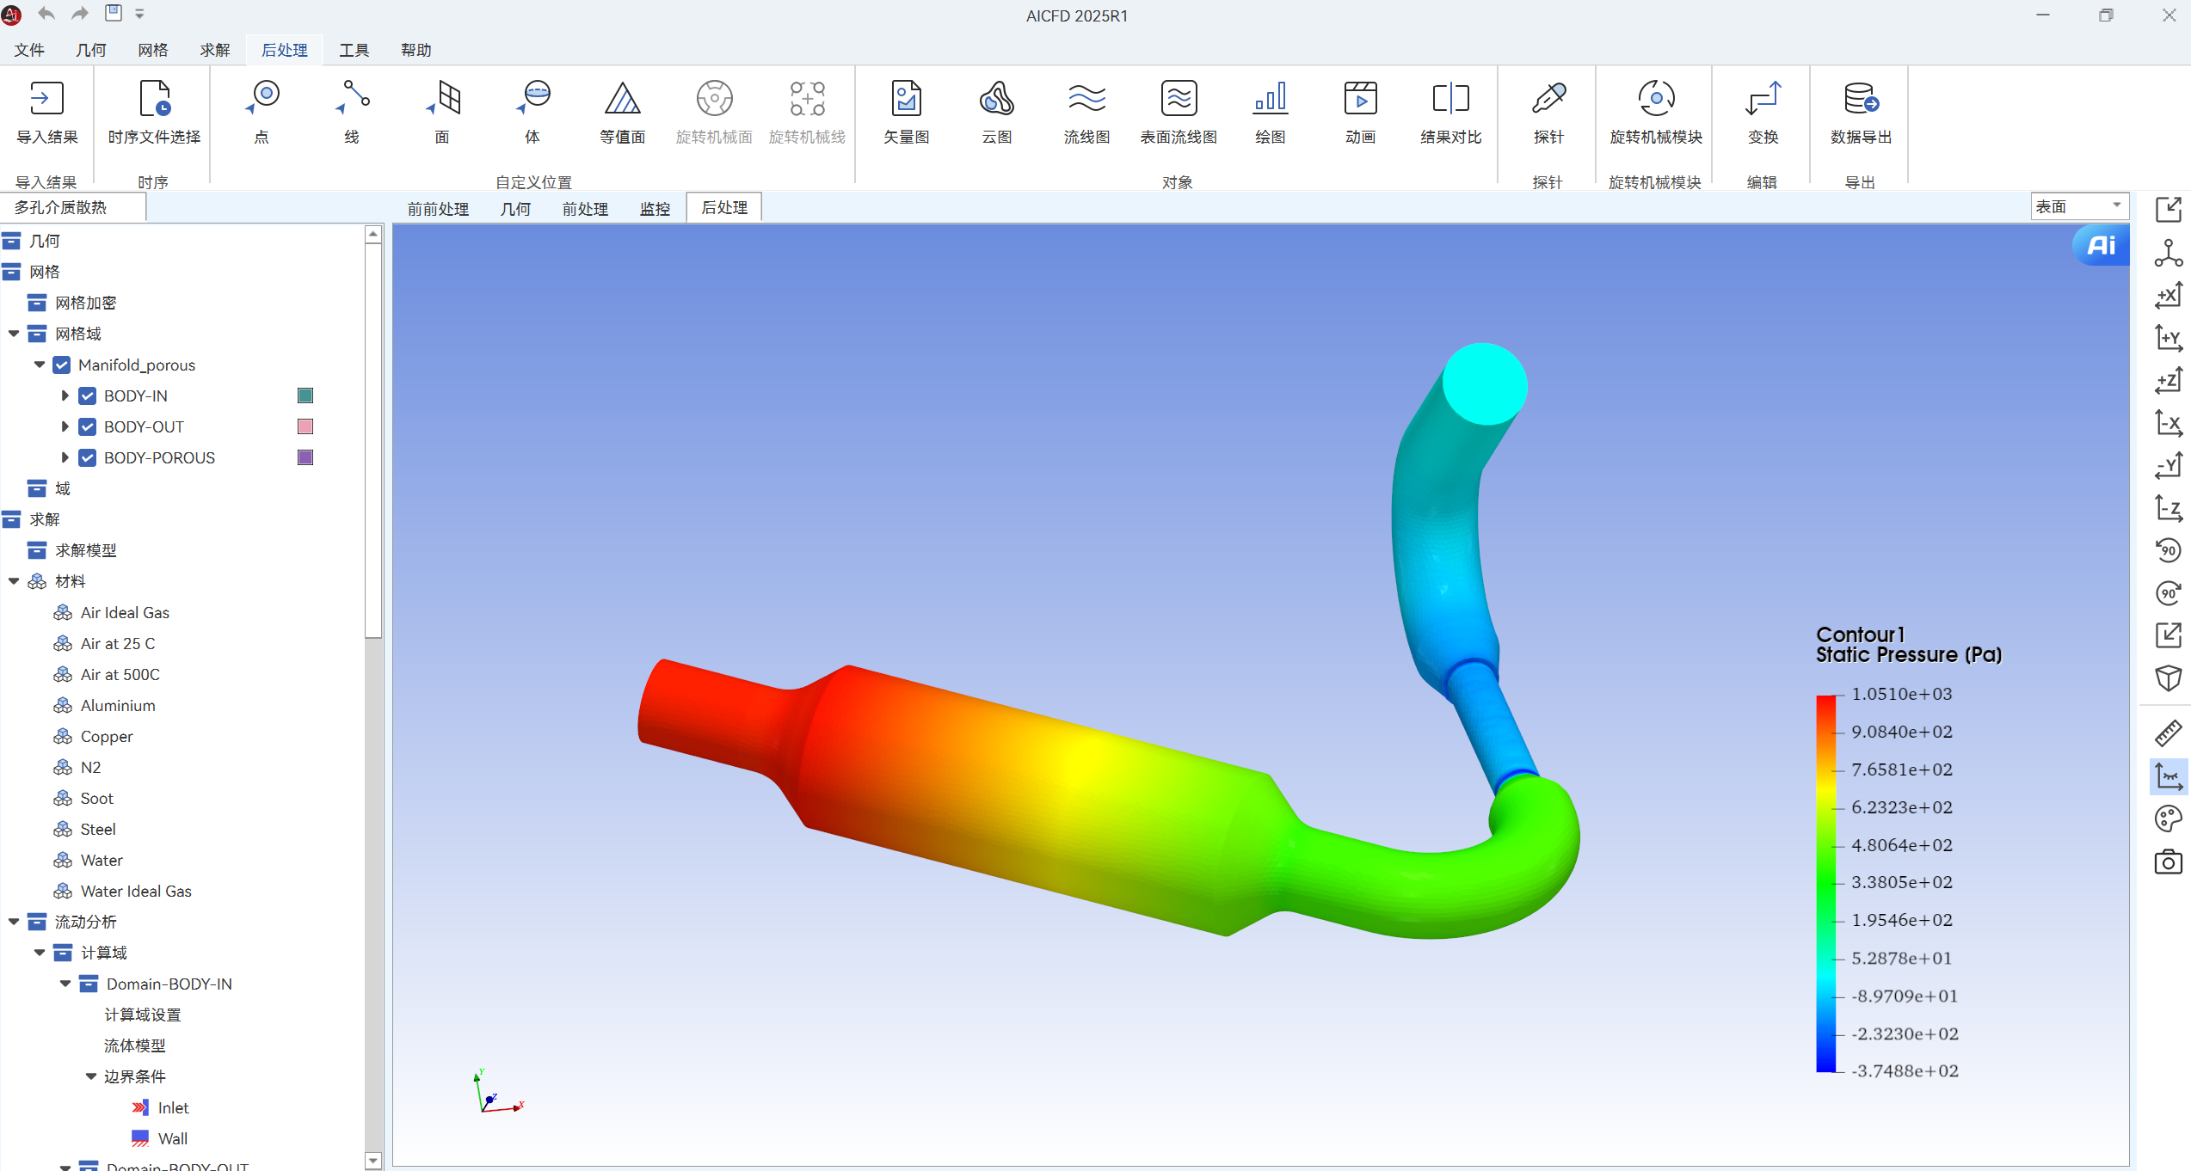This screenshot has height=1171, width=2191.
Task: Uncheck the BODY-IN checkbox
Action: (x=88, y=395)
